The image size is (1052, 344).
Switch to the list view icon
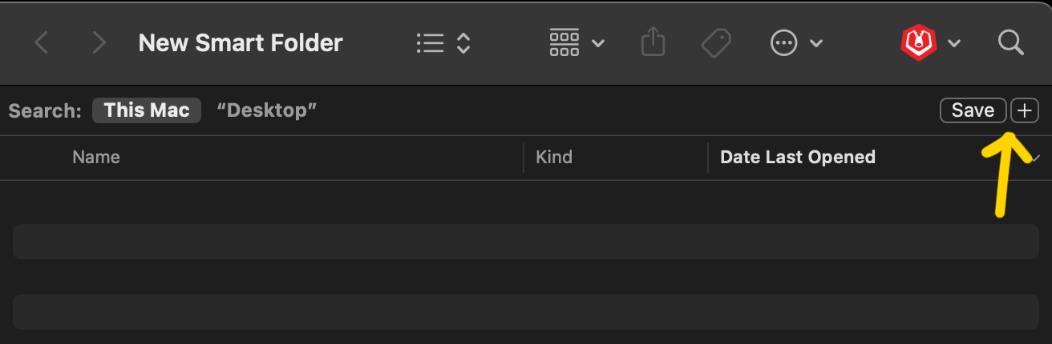pos(431,42)
